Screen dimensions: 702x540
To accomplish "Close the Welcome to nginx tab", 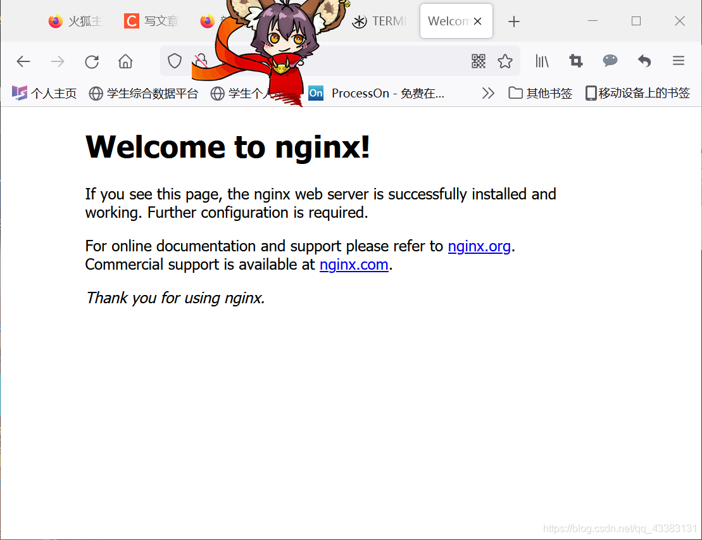I will pos(478,21).
